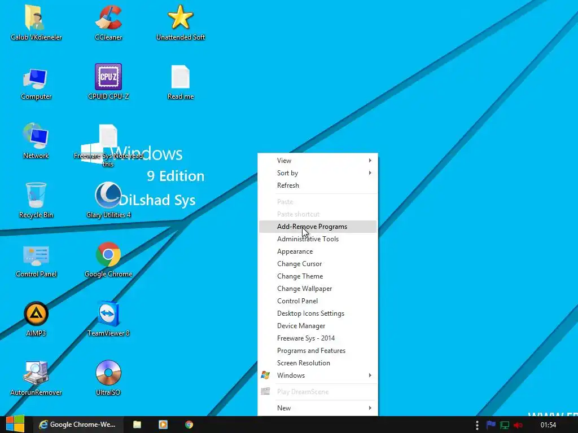Choose Change Wallpaper from the menu
The image size is (578, 433).
point(318,289)
